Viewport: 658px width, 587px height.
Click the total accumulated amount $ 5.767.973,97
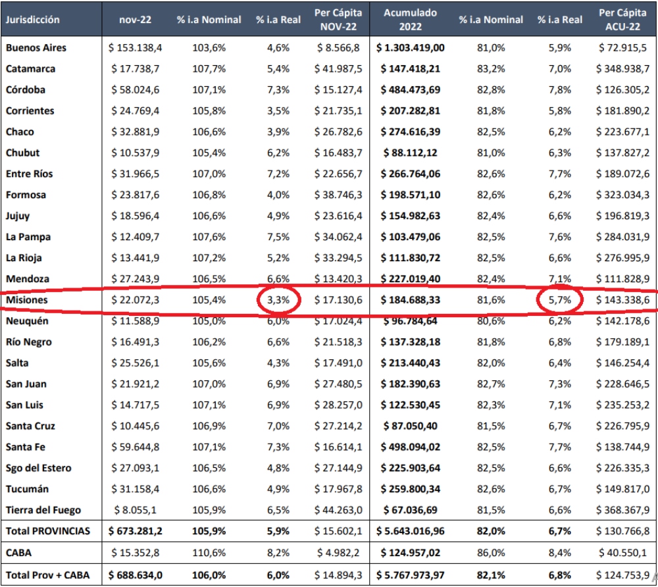tap(411, 574)
